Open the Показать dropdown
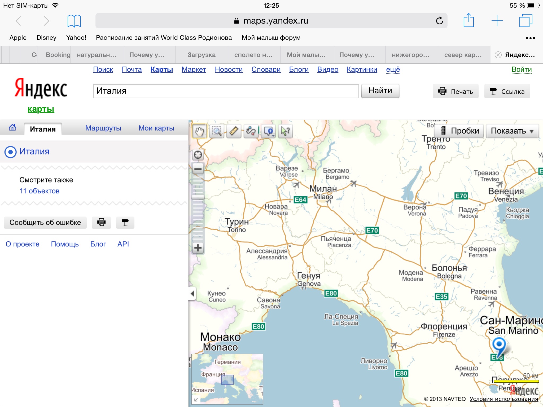Viewport: 543px width, 407px height. pyautogui.click(x=512, y=131)
